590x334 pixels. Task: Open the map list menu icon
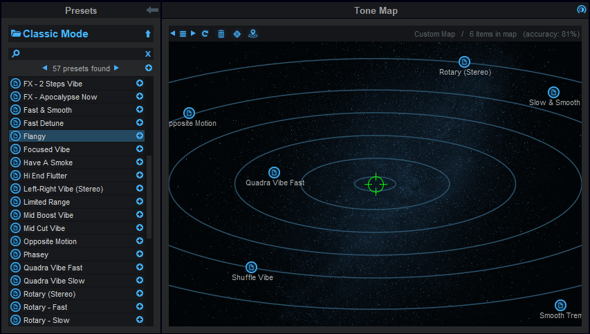tap(183, 34)
